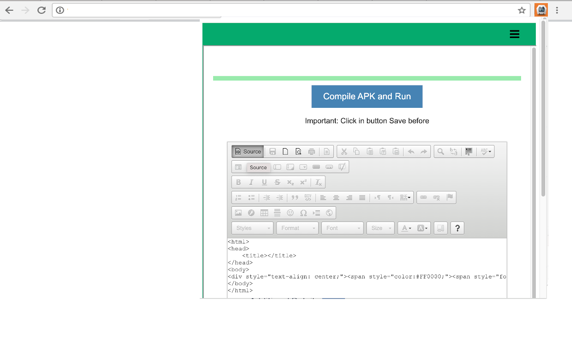Click the New Page icon
572x358 pixels.
(x=286, y=152)
